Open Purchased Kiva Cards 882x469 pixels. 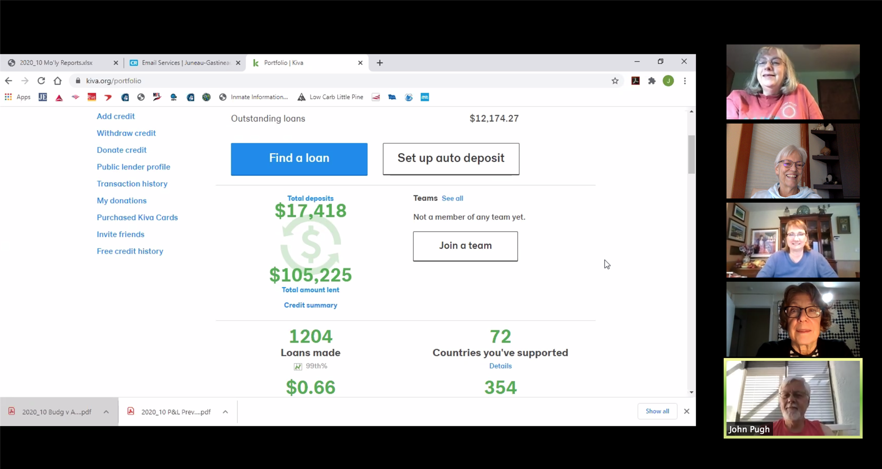(x=137, y=218)
